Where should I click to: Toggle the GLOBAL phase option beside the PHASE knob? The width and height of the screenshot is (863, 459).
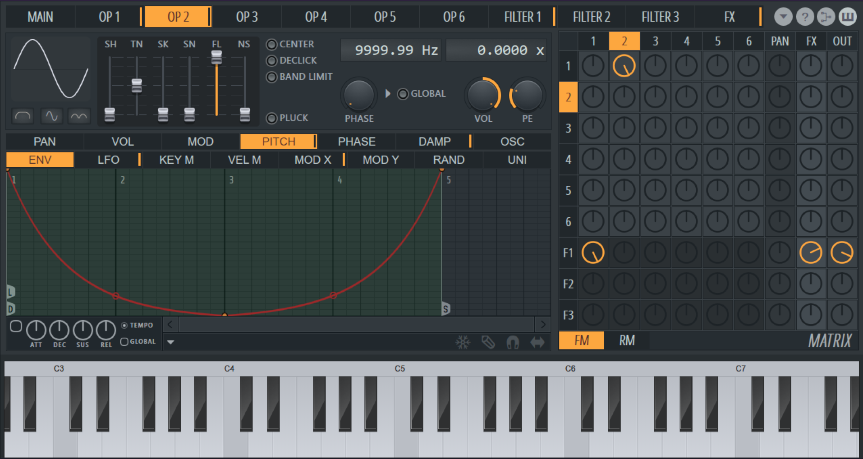403,94
